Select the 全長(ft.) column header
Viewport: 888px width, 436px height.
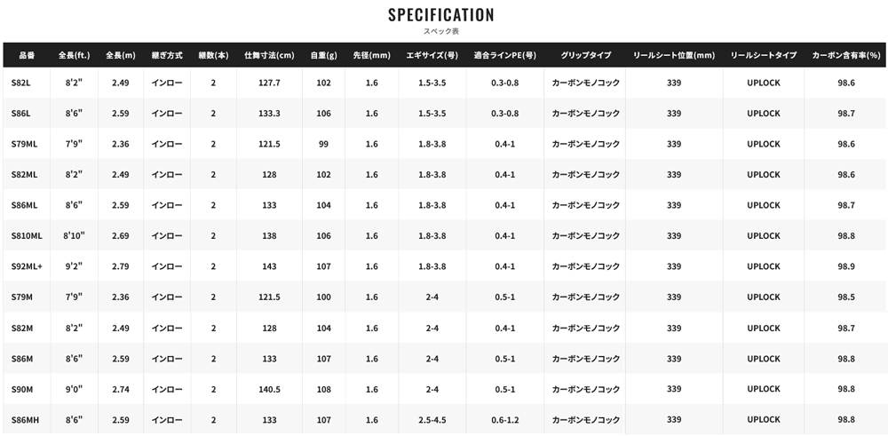click(75, 55)
